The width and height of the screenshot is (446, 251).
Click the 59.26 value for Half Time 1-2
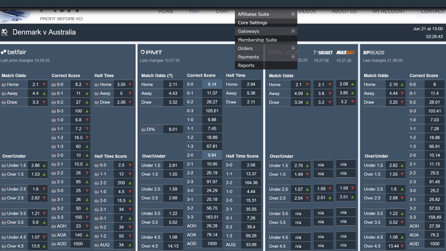(x=251, y=236)
